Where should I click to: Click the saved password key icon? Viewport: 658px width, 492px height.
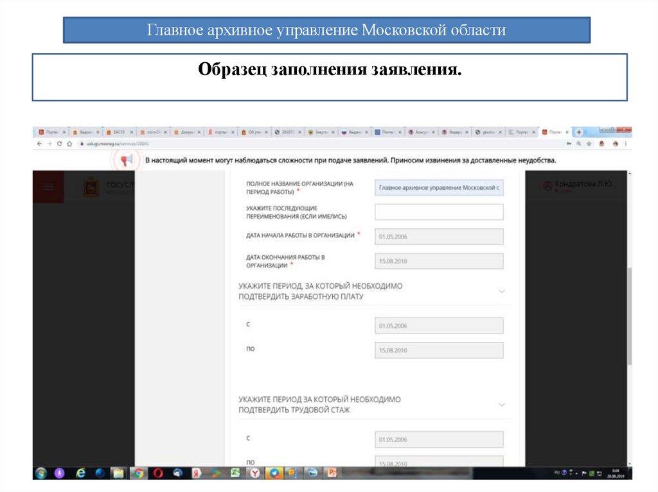(x=569, y=144)
